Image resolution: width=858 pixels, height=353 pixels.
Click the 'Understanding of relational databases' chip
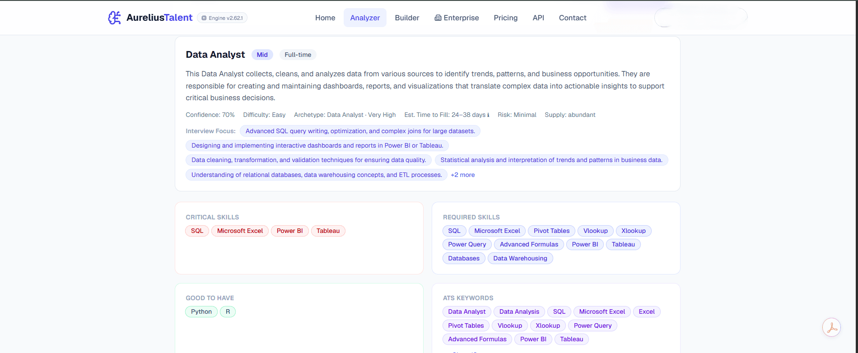pos(317,175)
